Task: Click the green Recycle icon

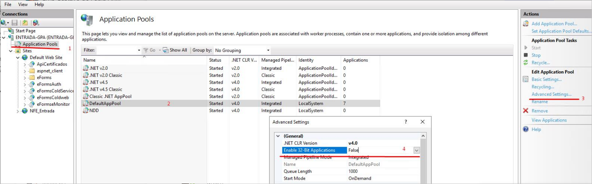Action: pyautogui.click(x=526, y=62)
